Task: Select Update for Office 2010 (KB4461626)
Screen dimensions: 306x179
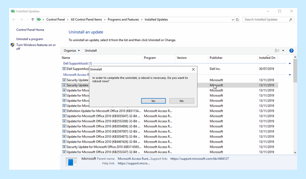Action: 104,142
